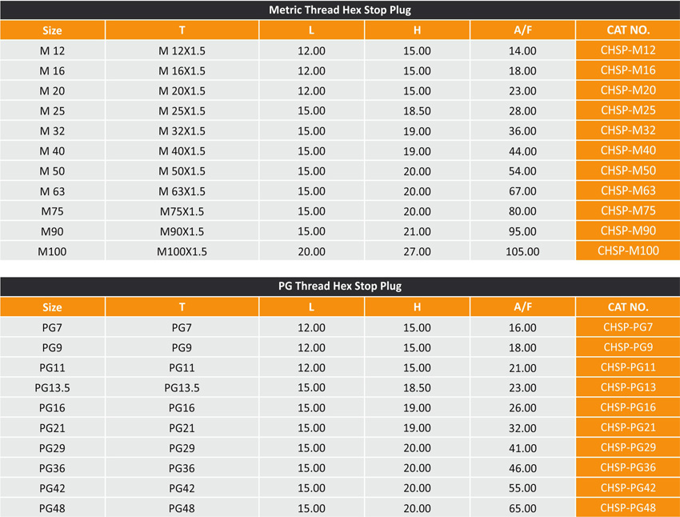This screenshot has height=517, width=680.
Task: Click the 95.00 A/F value
Action: tap(522, 231)
